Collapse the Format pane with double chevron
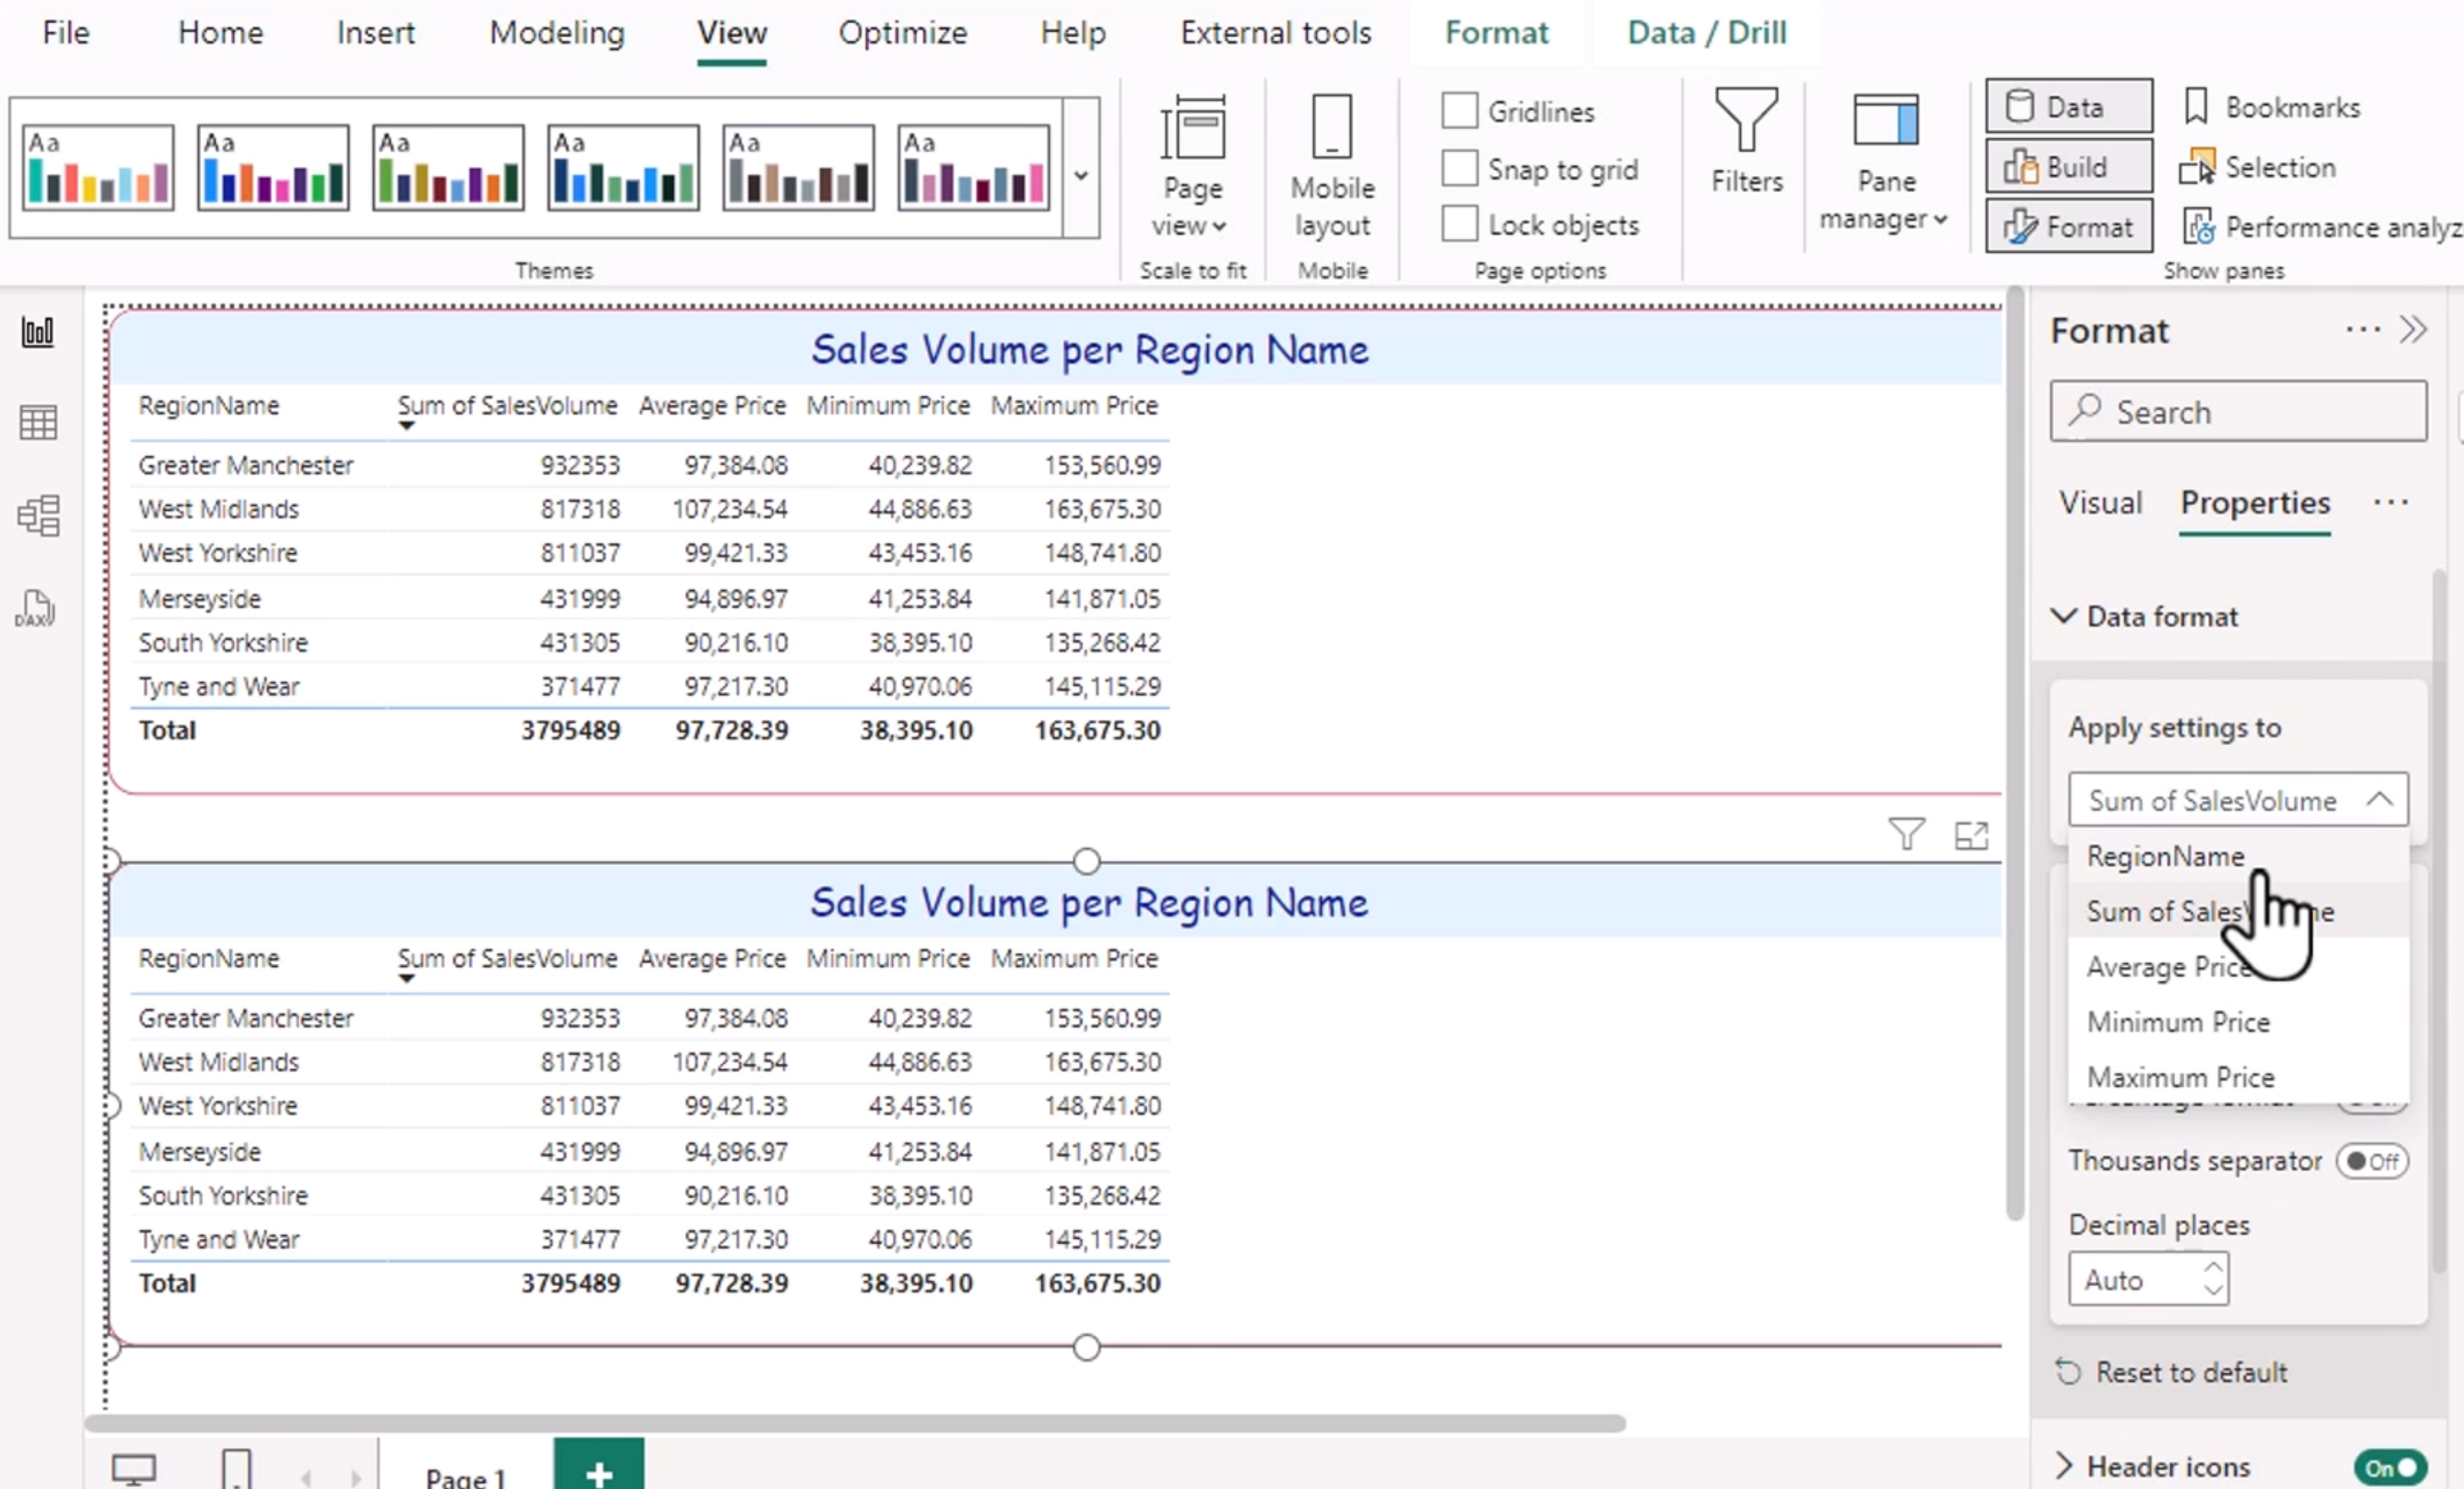 [x=2413, y=329]
